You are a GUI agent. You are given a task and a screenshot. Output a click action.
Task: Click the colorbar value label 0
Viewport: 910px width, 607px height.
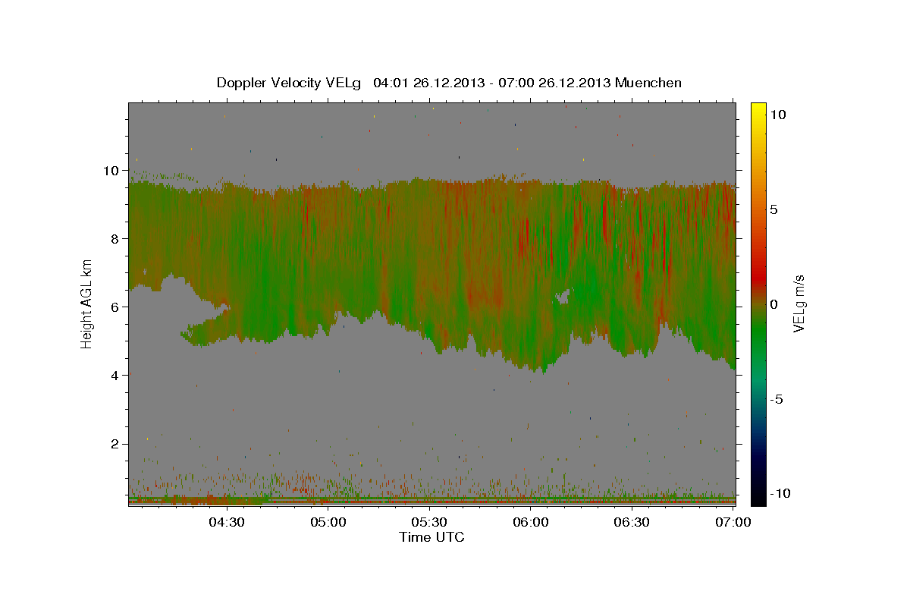(774, 304)
